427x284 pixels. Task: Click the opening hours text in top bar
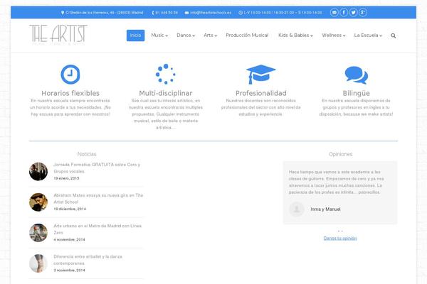coord(283,13)
